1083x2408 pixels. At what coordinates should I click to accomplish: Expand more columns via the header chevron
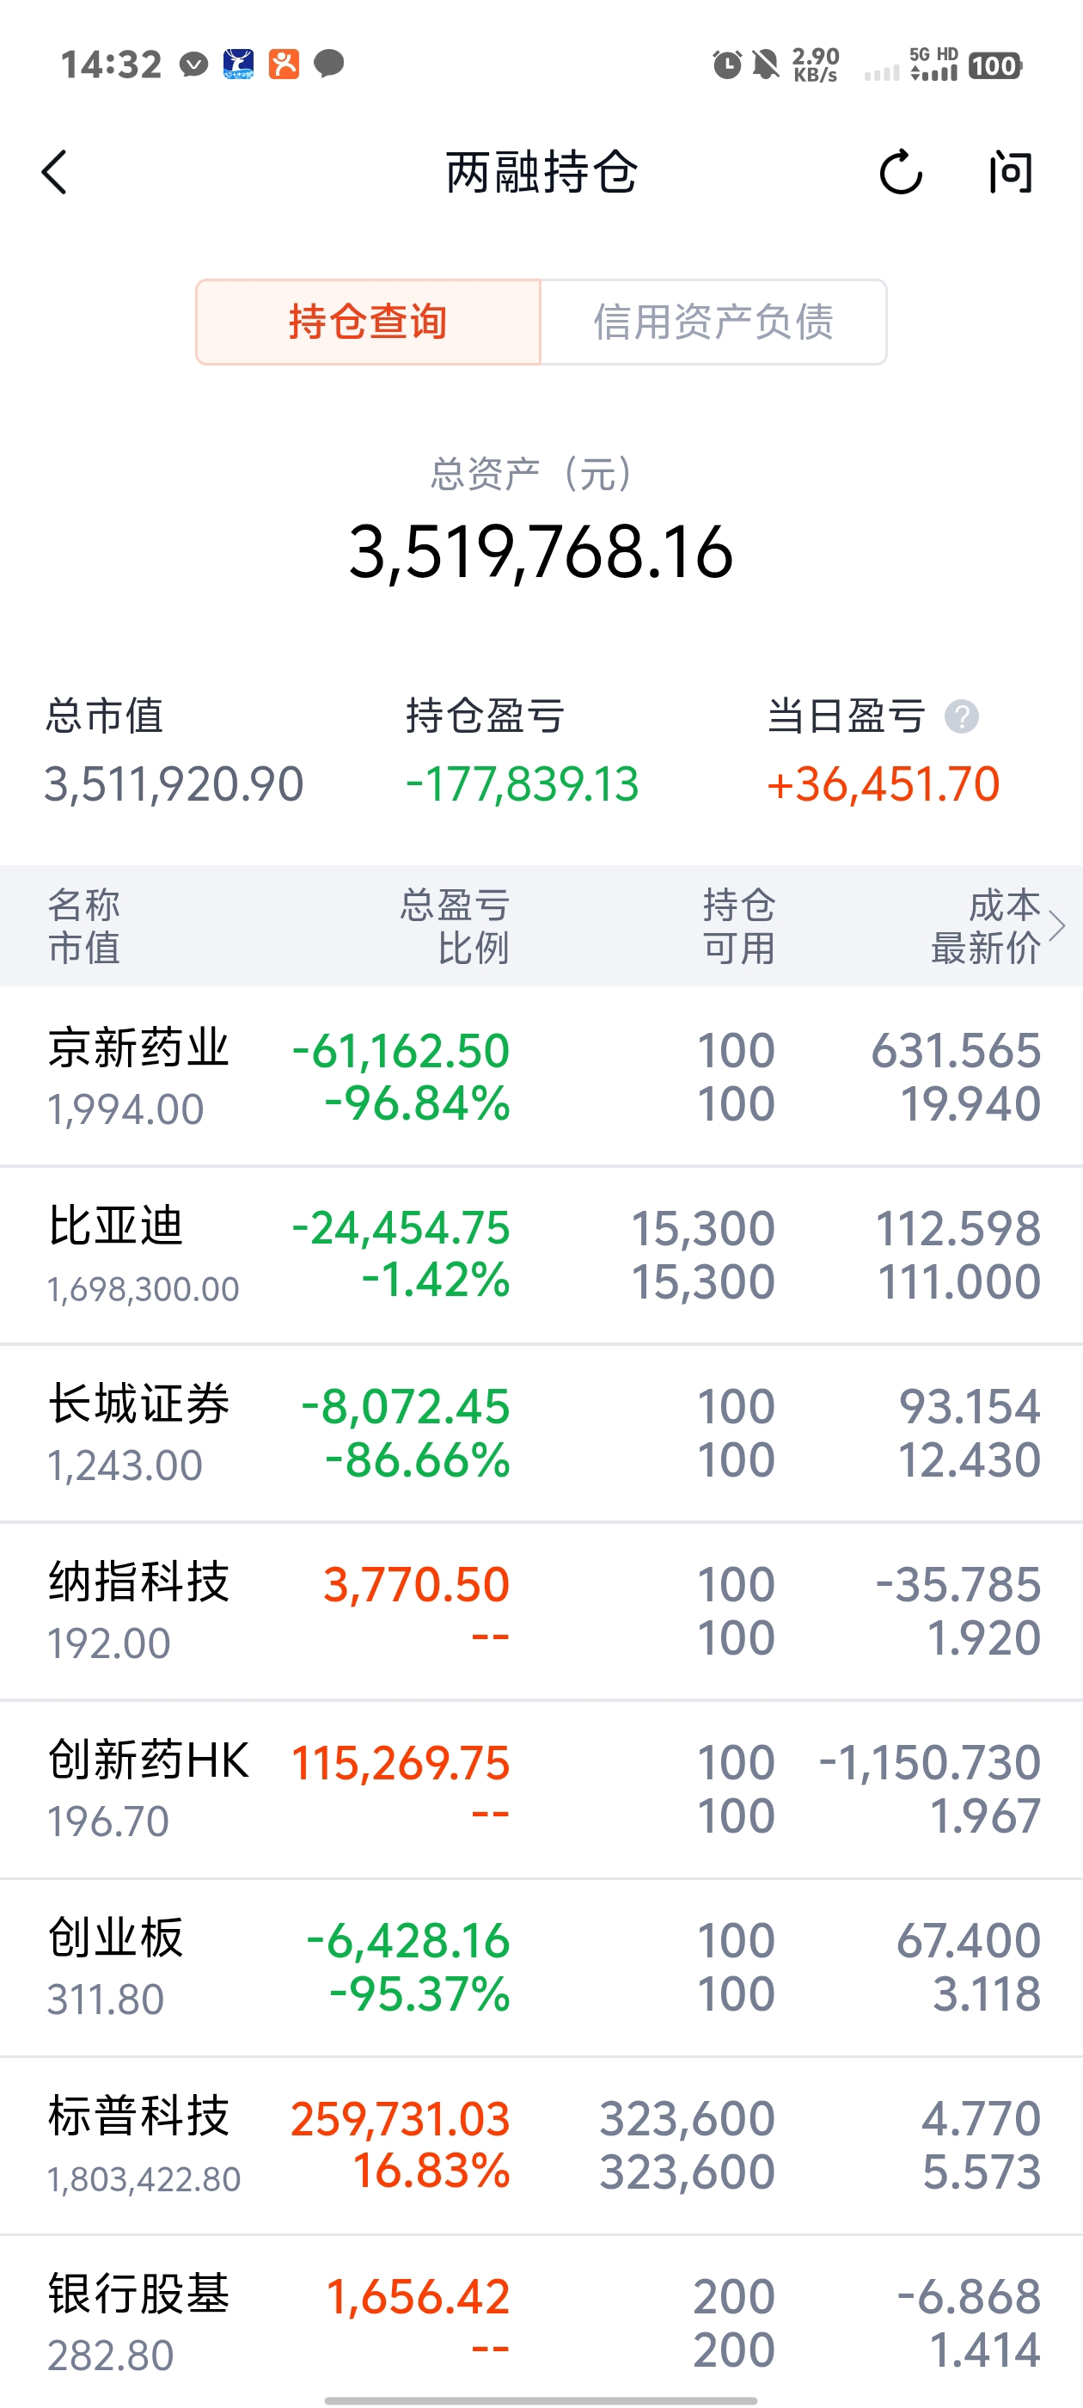[1057, 925]
